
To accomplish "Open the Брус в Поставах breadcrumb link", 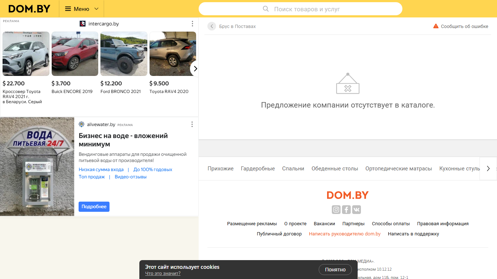I will pyautogui.click(x=237, y=27).
